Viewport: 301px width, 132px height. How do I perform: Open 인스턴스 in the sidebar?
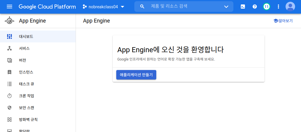click(38, 72)
